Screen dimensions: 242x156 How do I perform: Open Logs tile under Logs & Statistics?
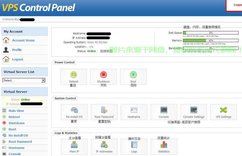point(134,147)
